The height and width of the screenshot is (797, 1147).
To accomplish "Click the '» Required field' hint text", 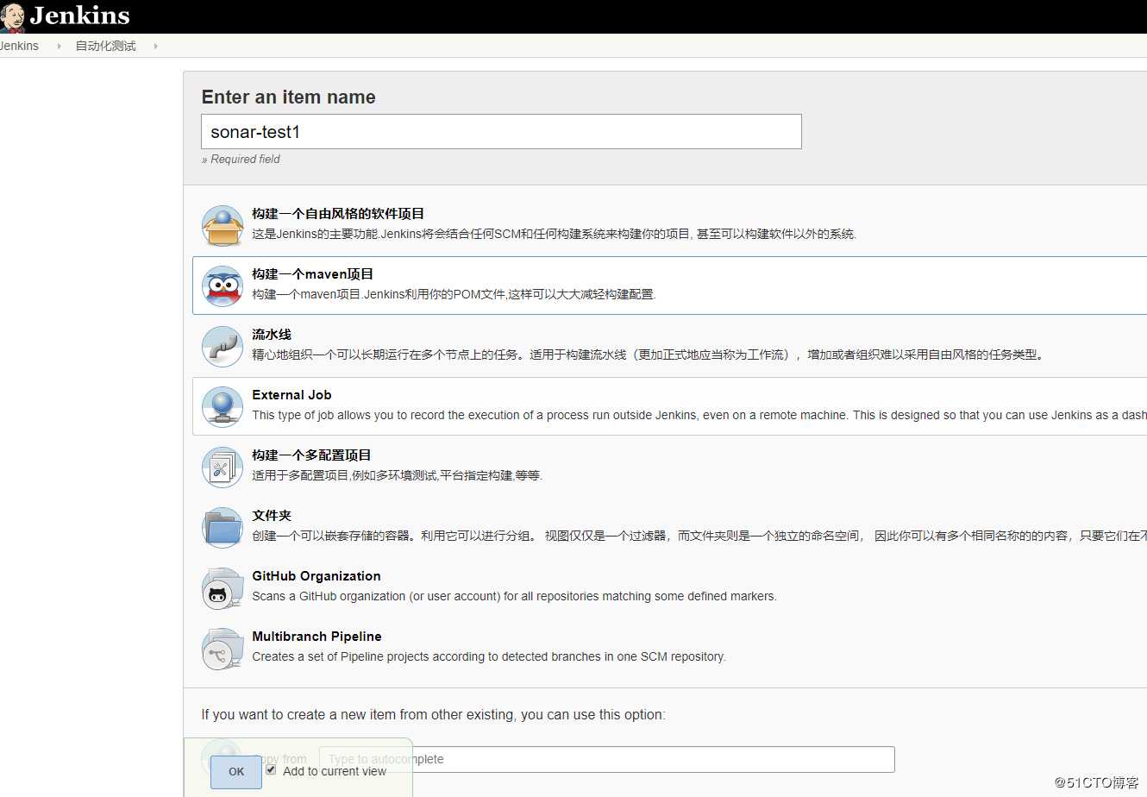I will tap(241, 159).
